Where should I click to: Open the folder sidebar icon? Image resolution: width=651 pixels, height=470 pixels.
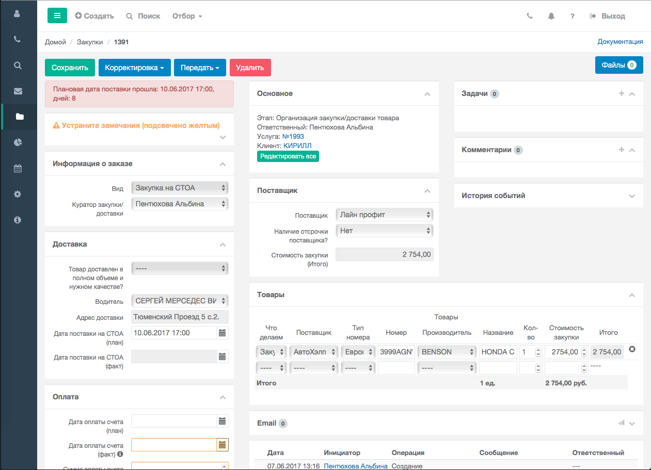pyautogui.click(x=20, y=117)
